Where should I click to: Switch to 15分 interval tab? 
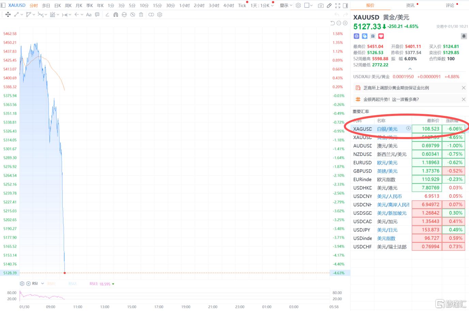157,5
